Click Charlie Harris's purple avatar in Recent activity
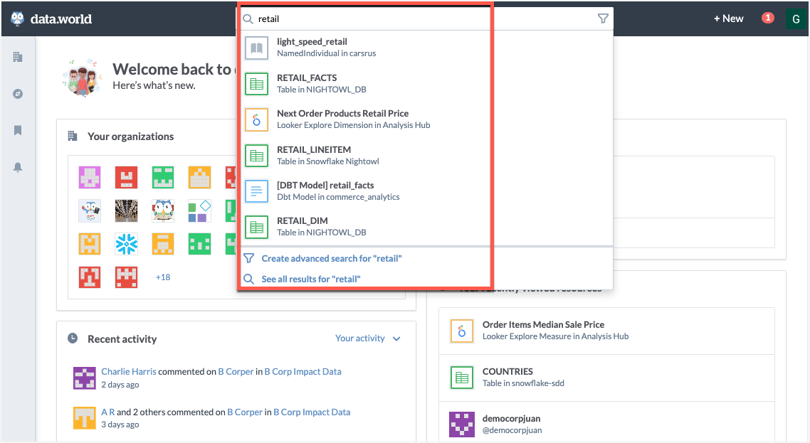The height and width of the screenshot is (443, 810). [85, 378]
